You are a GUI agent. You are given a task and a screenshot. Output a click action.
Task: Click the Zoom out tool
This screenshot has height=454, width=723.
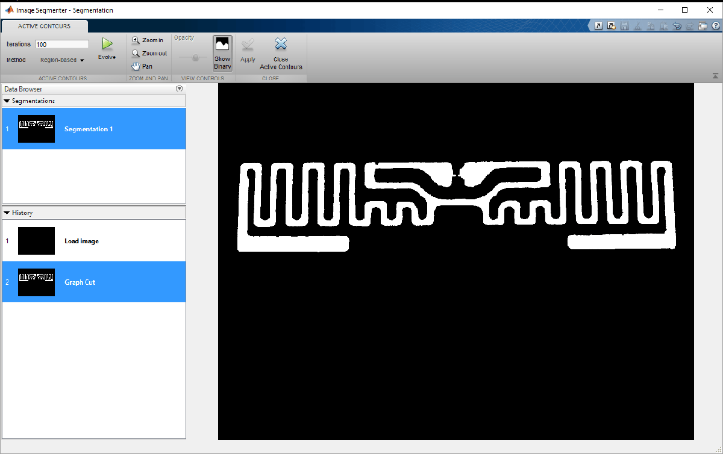point(149,53)
